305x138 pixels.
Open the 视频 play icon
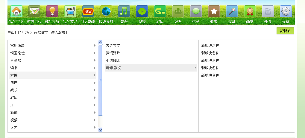pyautogui.click(x=142, y=11)
